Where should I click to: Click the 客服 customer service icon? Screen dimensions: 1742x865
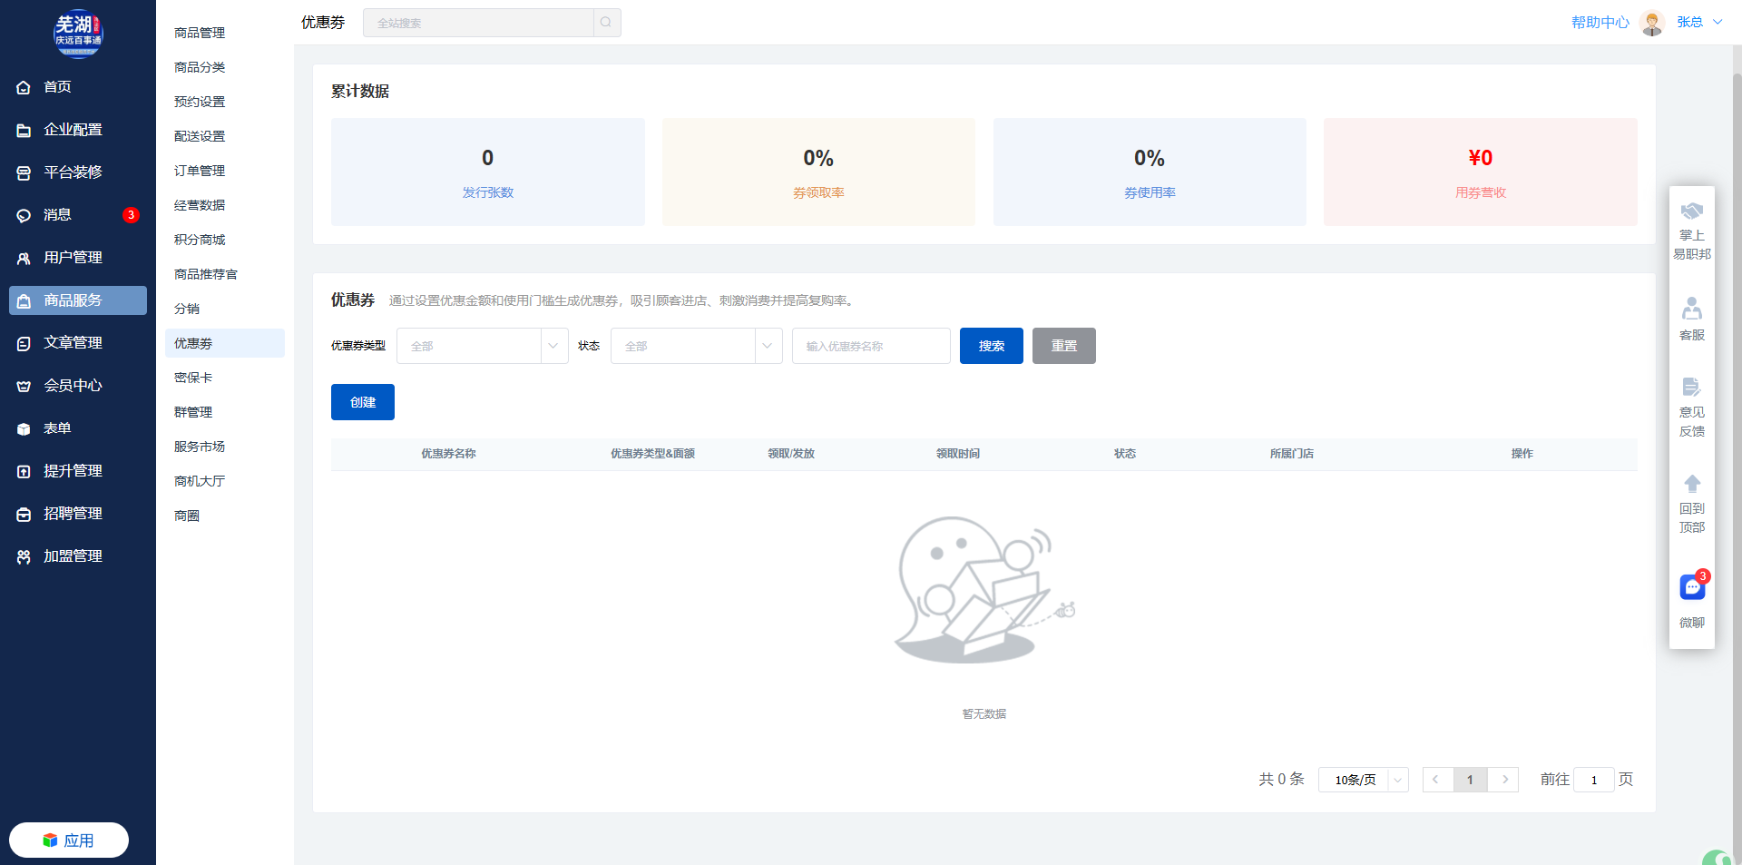coord(1692,310)
